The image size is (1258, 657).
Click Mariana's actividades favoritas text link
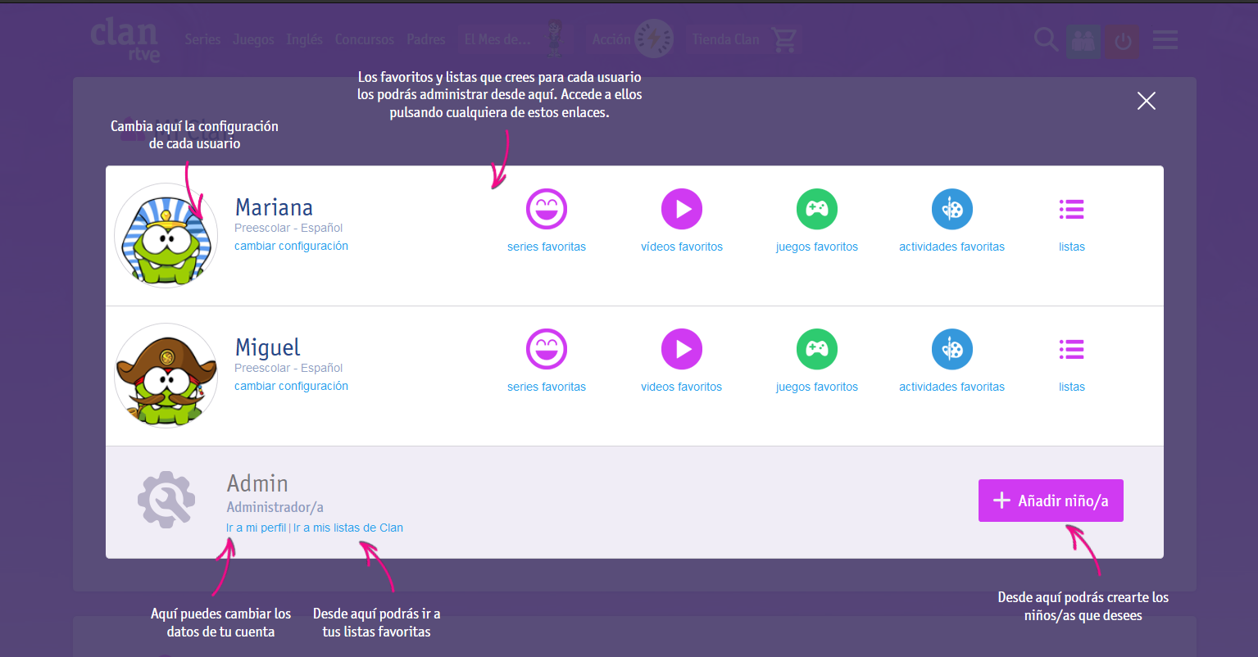click(951, 247)
